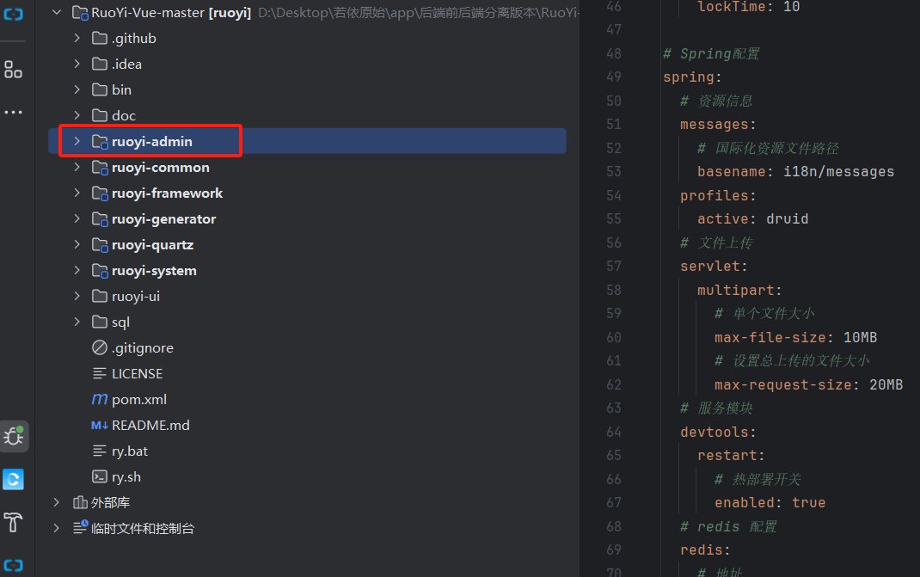Open the blue C plugin tool window

[13, 480]
